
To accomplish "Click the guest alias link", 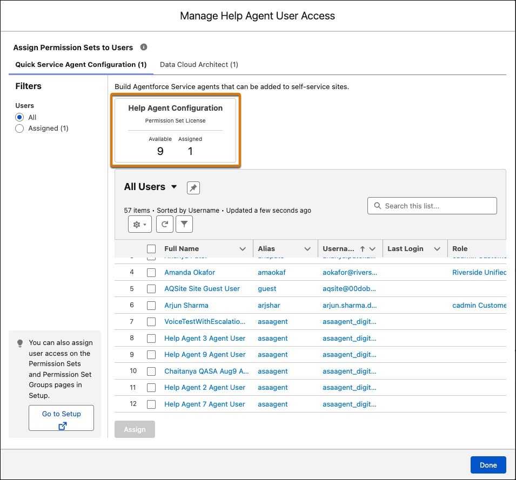I will tap(267, 289).
